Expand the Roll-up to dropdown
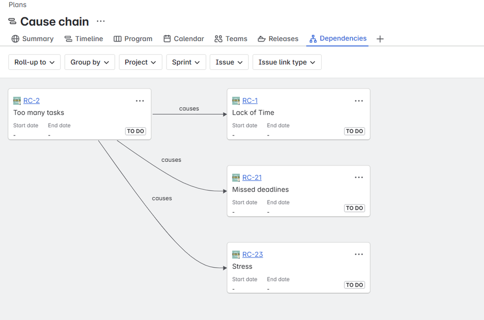The width and height of the screenshot is (484, 320). 34,62
